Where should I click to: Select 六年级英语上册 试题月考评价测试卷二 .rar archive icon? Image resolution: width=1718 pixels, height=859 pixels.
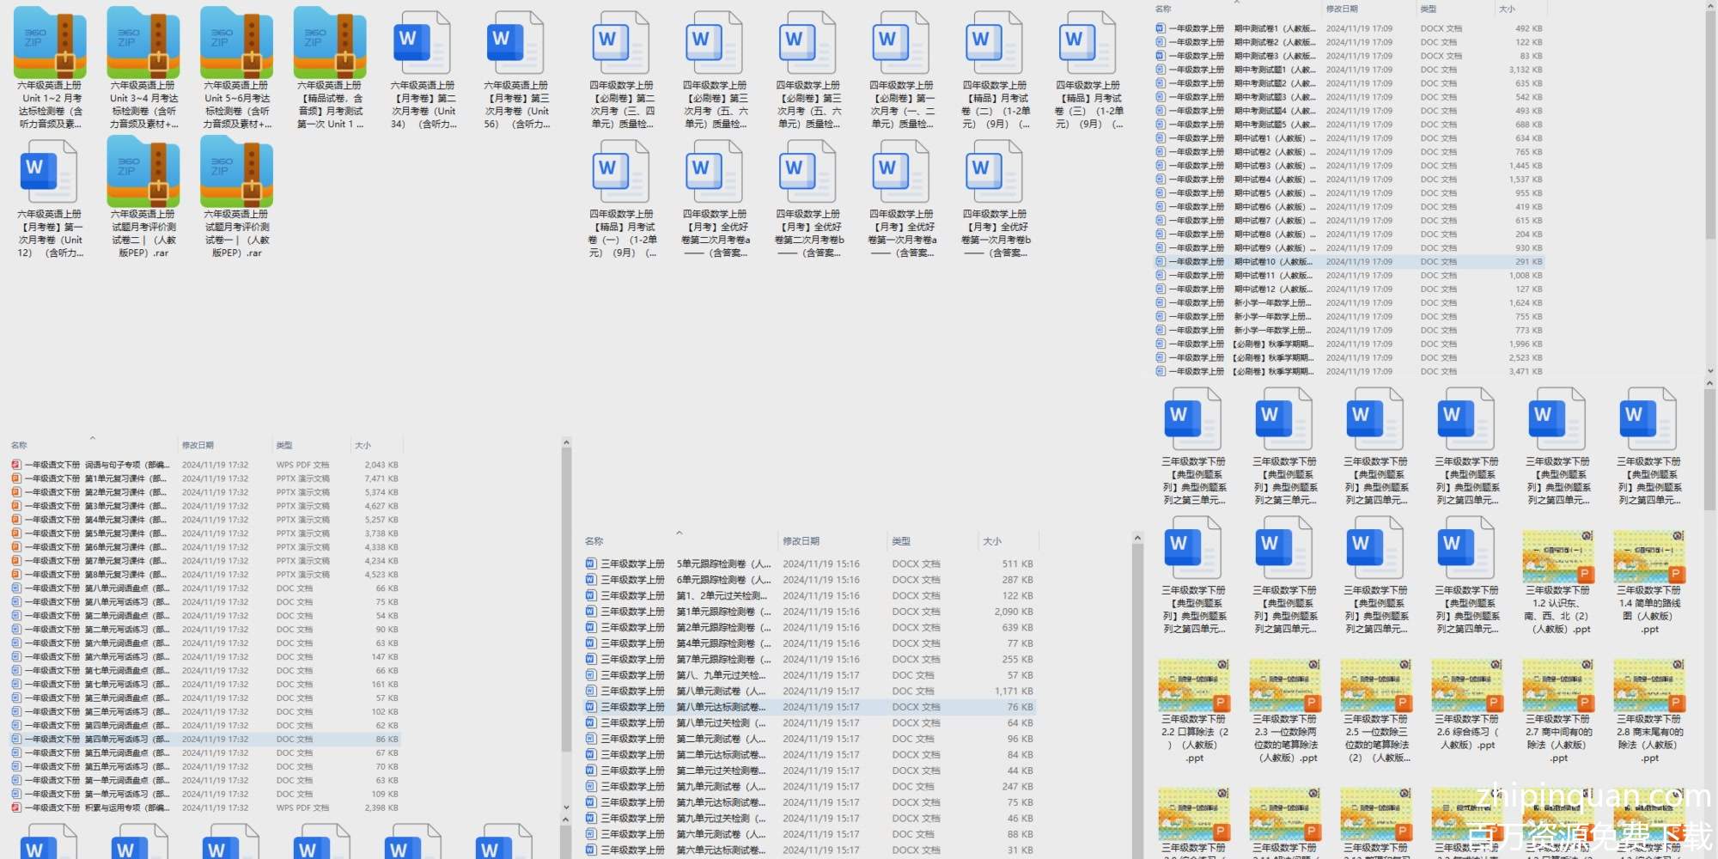point(143,172)
